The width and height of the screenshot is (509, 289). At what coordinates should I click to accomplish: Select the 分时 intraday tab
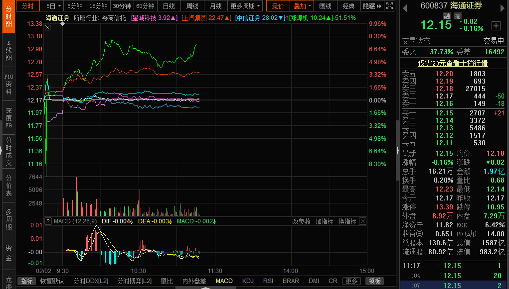pyautogui.click(x=27, y=6)
